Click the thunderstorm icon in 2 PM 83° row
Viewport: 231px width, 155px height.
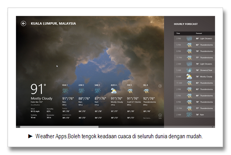tap(189, 89)
